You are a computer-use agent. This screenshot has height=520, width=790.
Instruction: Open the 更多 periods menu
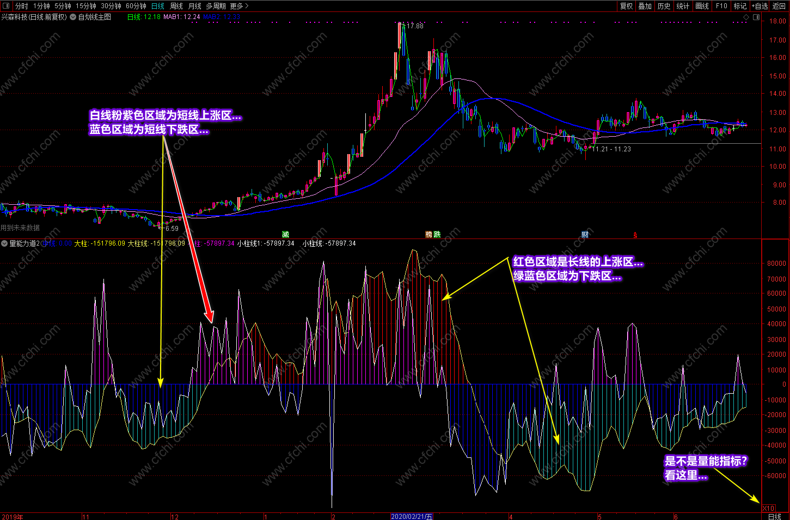tap(239, 6)
